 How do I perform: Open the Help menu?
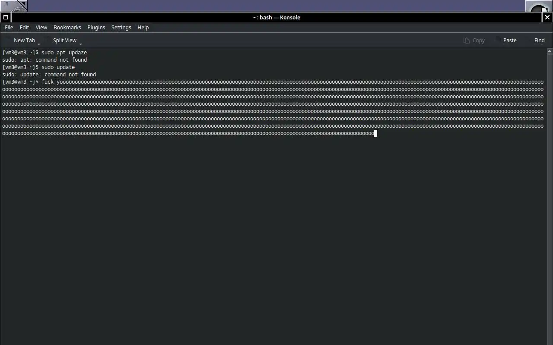click(x=143, y=27)
